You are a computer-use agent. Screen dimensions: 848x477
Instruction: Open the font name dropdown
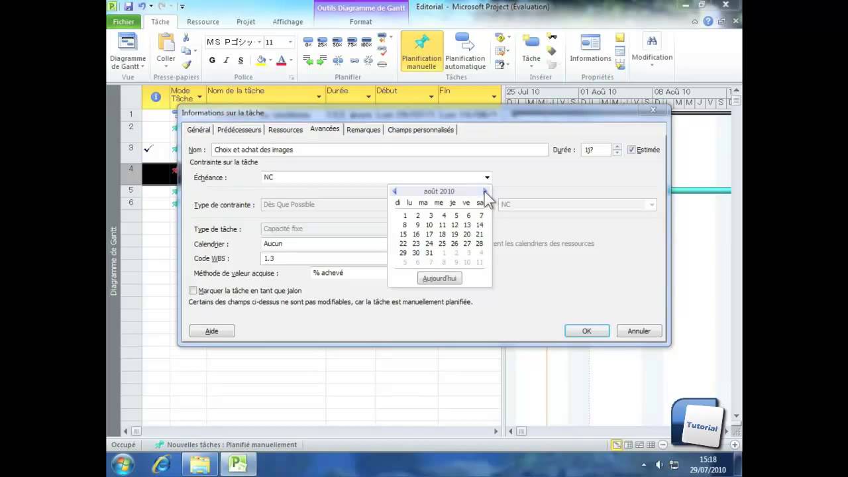(259, 42)
